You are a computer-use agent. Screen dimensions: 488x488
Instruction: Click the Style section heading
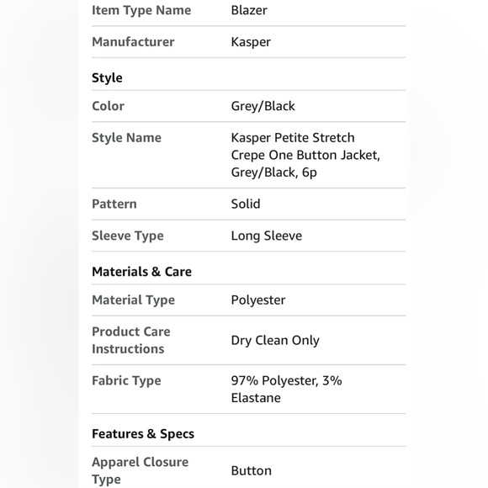click(x=107, y=77)
